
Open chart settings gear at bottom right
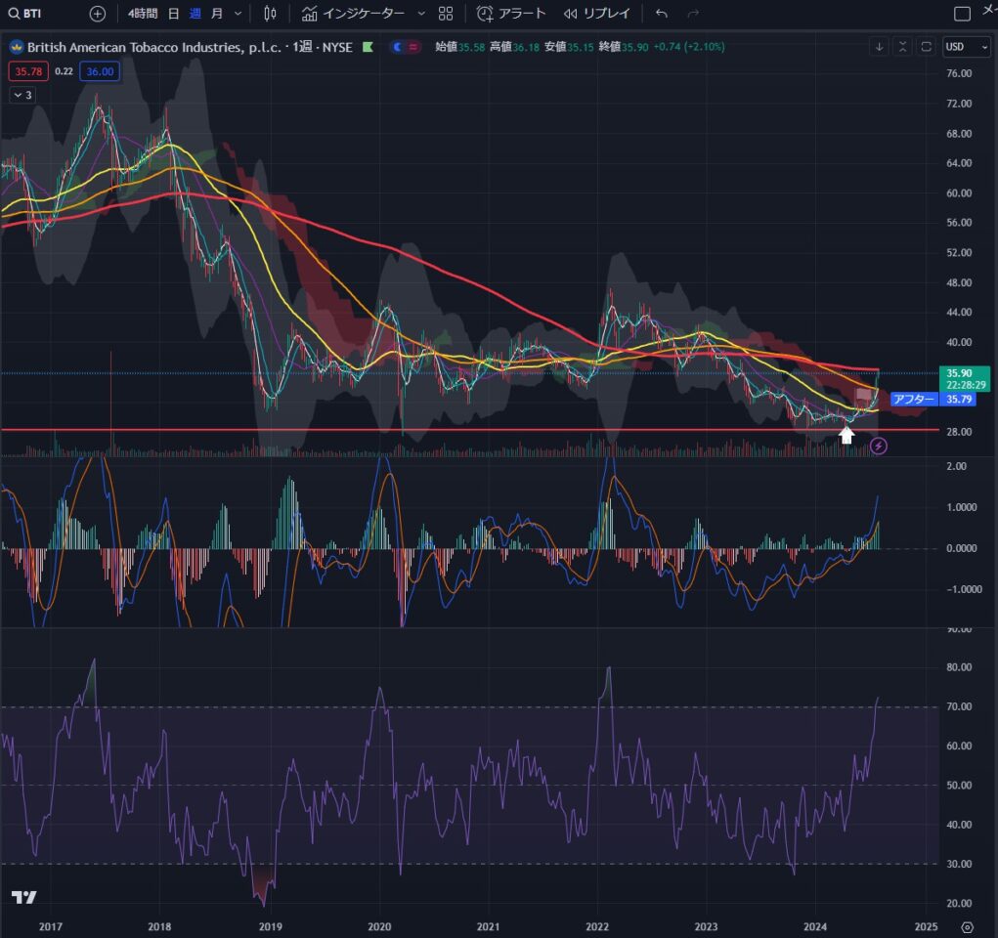tap(967, 926)
